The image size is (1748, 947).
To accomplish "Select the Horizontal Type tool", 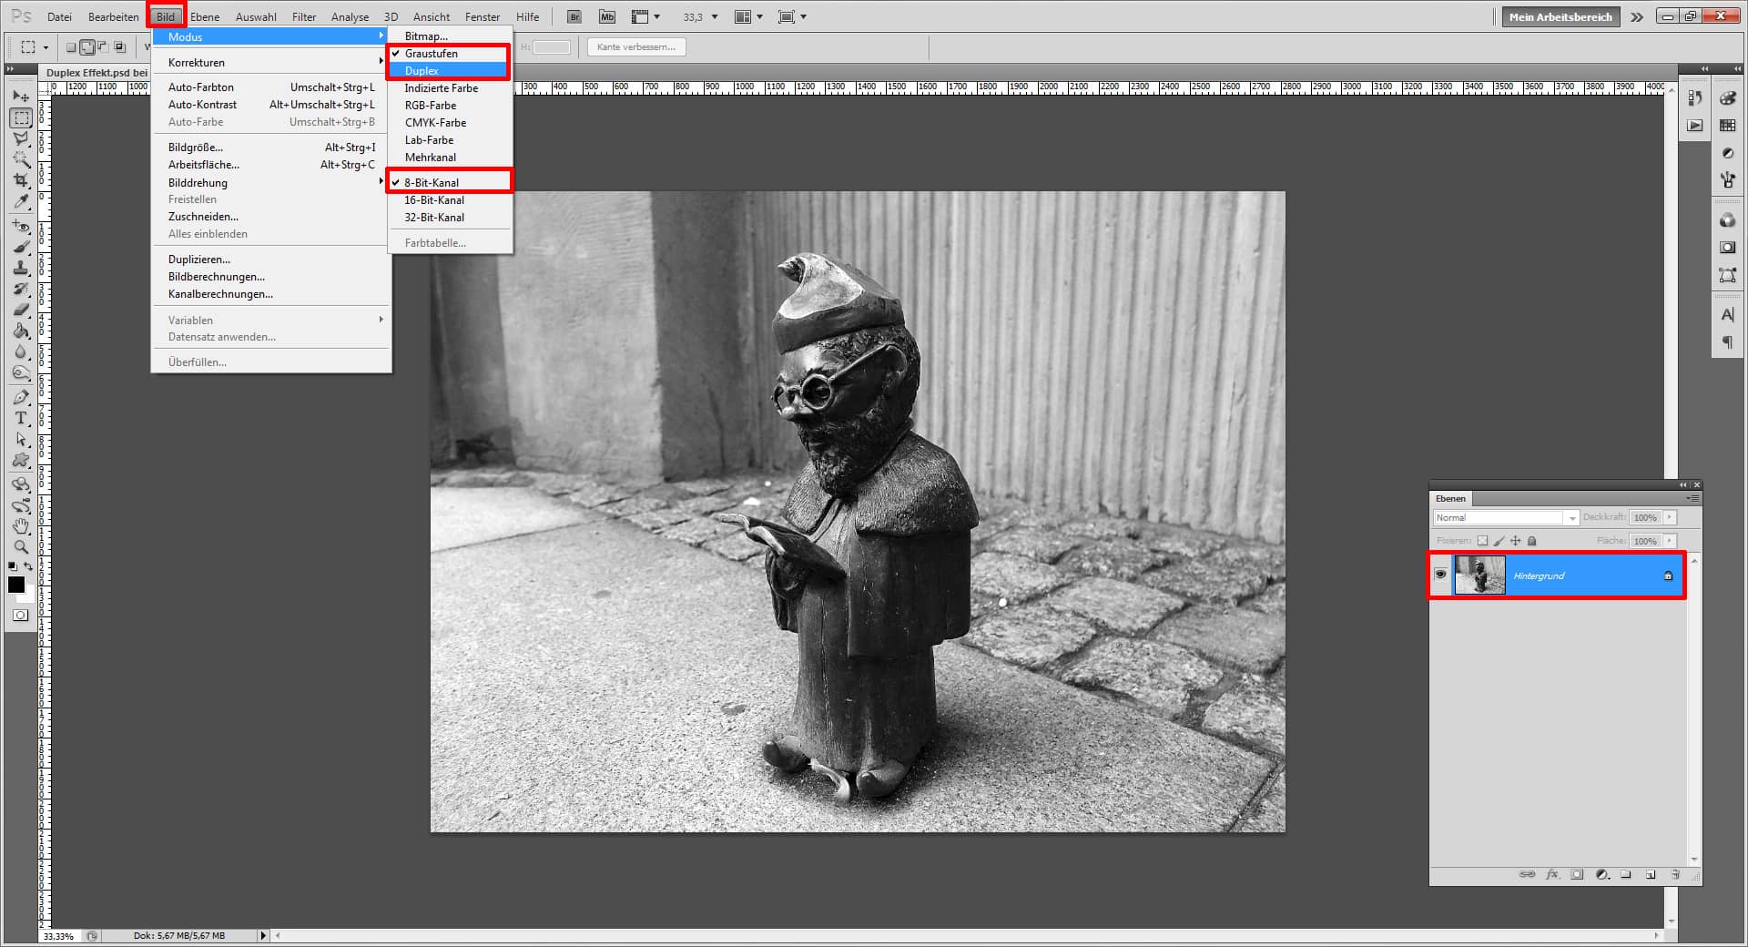I will [x=20, y=419].
